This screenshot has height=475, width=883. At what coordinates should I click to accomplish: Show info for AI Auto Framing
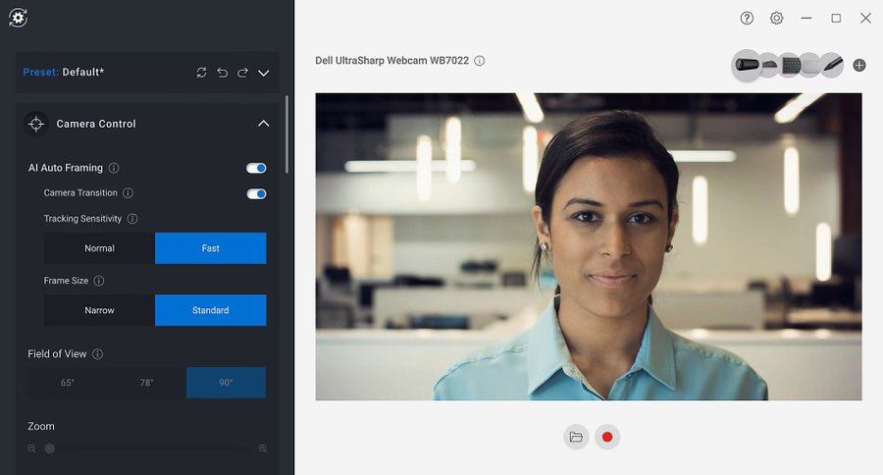(114, 168)
